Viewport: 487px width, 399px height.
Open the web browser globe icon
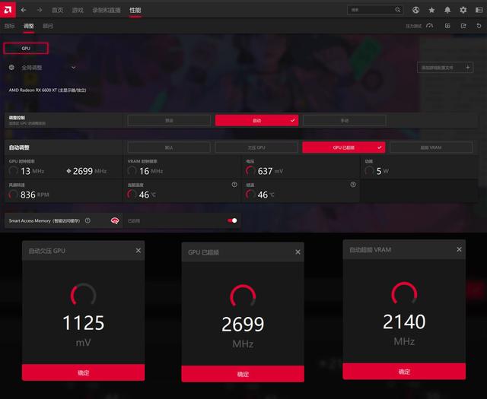point(416,10)
